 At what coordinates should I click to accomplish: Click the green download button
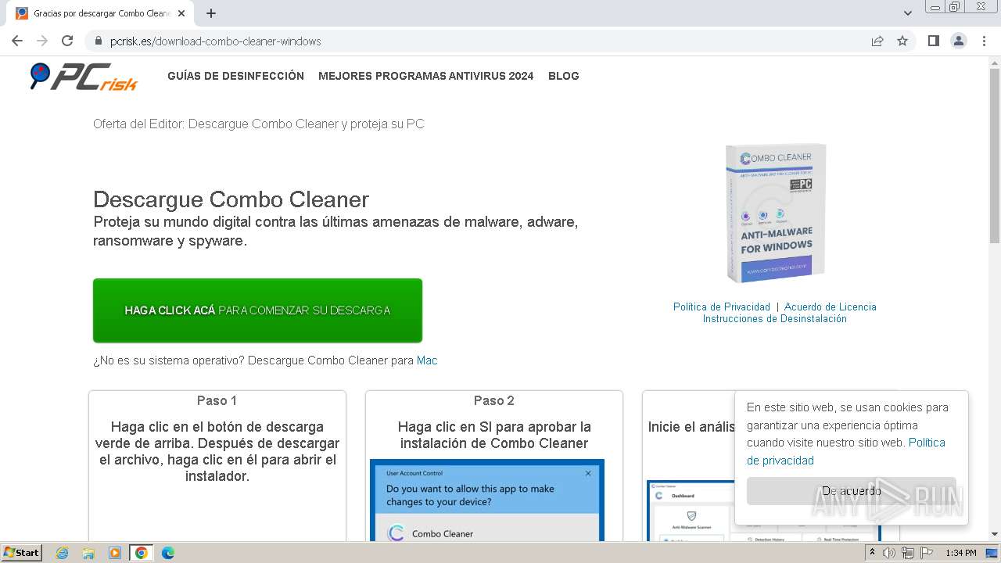(x=257, y=310)
